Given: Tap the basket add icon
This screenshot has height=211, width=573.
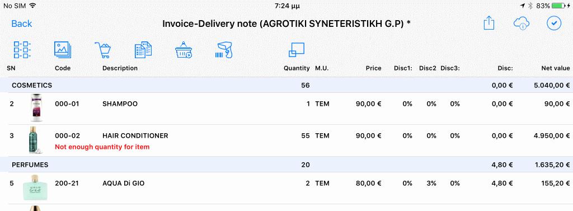Looking at the screenshot, I should (184, 50).
